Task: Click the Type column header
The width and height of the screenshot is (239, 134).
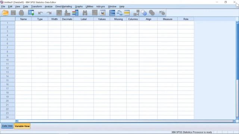Action: tap(40, 19)
